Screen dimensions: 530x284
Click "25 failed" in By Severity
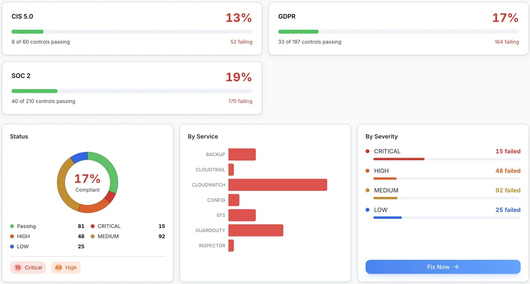[x=508, y=210]
